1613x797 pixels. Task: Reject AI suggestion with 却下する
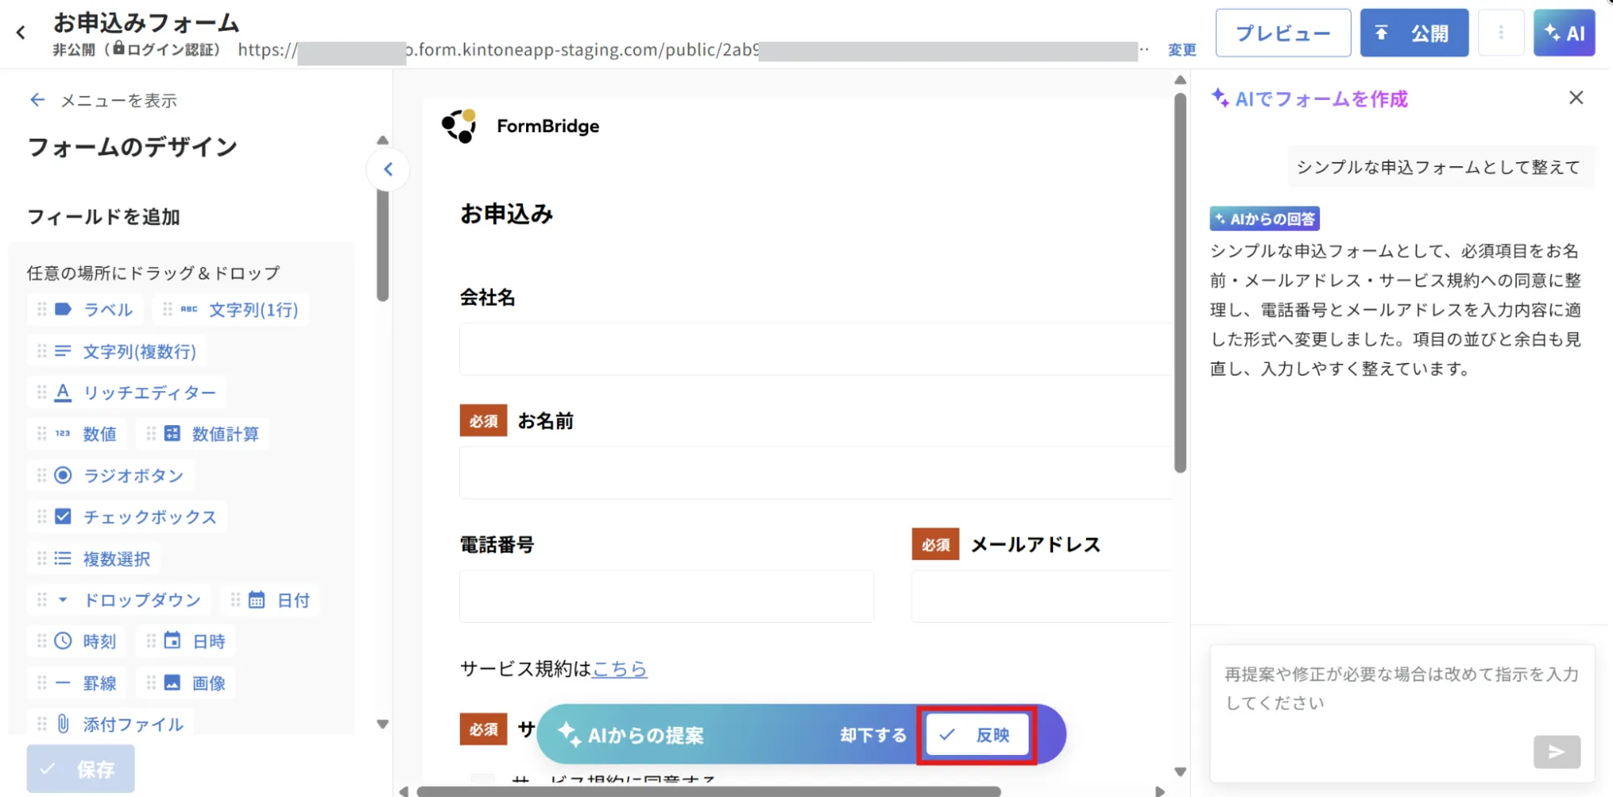[x=873, y=735]
